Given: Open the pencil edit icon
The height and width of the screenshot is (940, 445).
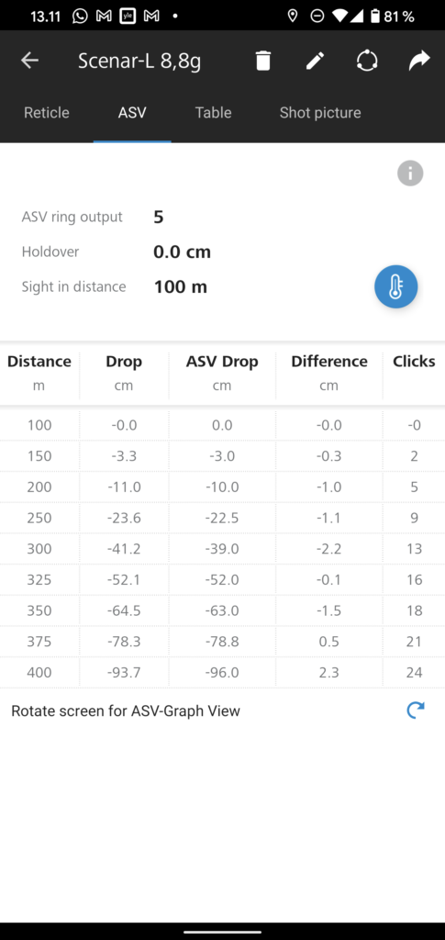Looking at the screenshot, I should pyautogui.click(x=315, y=61).
